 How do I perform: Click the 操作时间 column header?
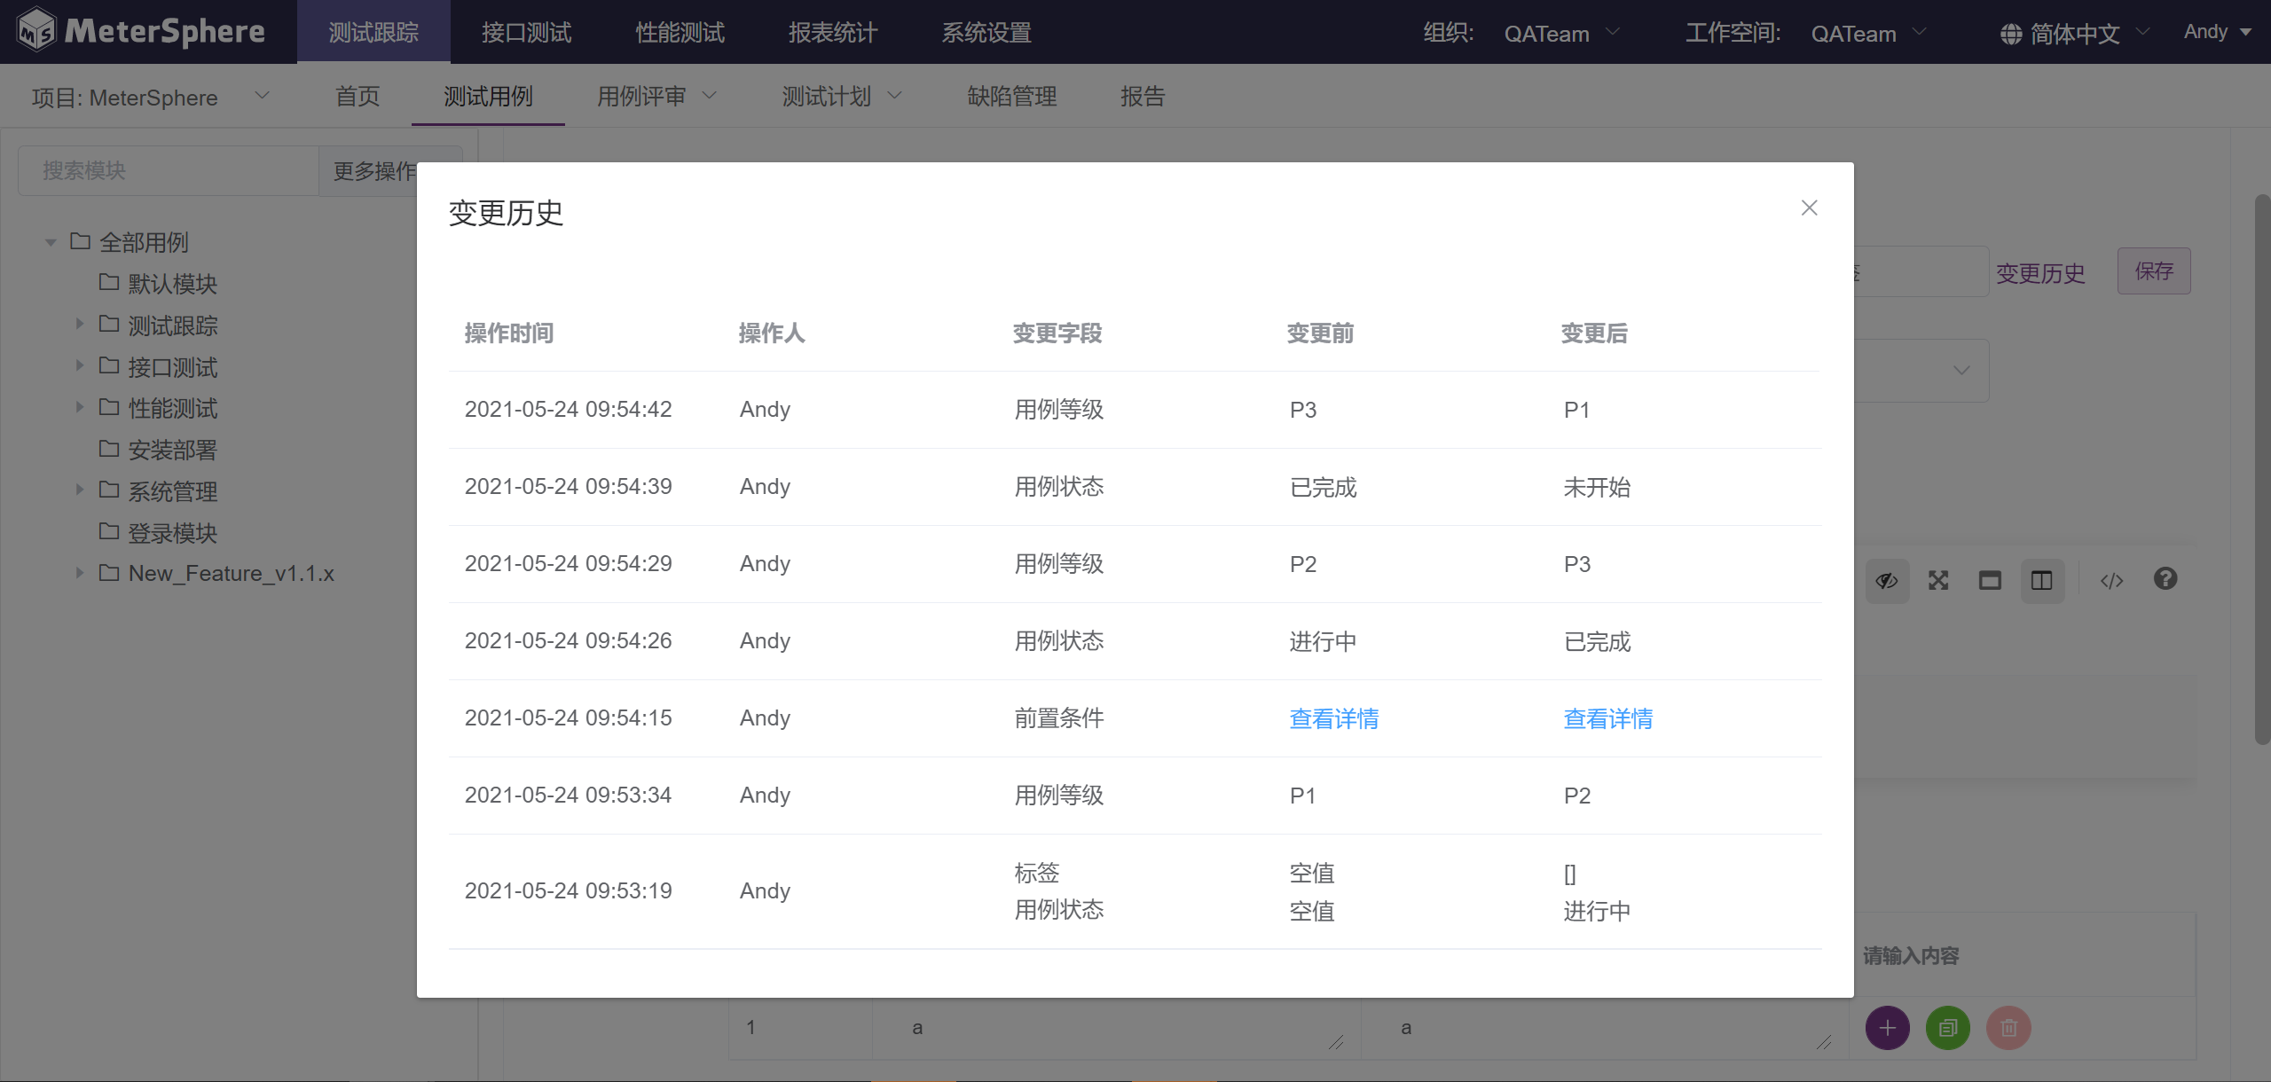(509, 333)
